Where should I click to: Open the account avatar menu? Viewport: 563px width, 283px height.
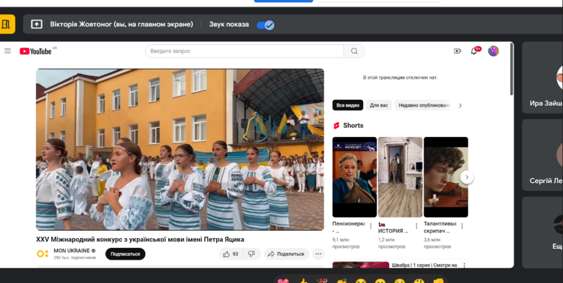pos(493,51)
